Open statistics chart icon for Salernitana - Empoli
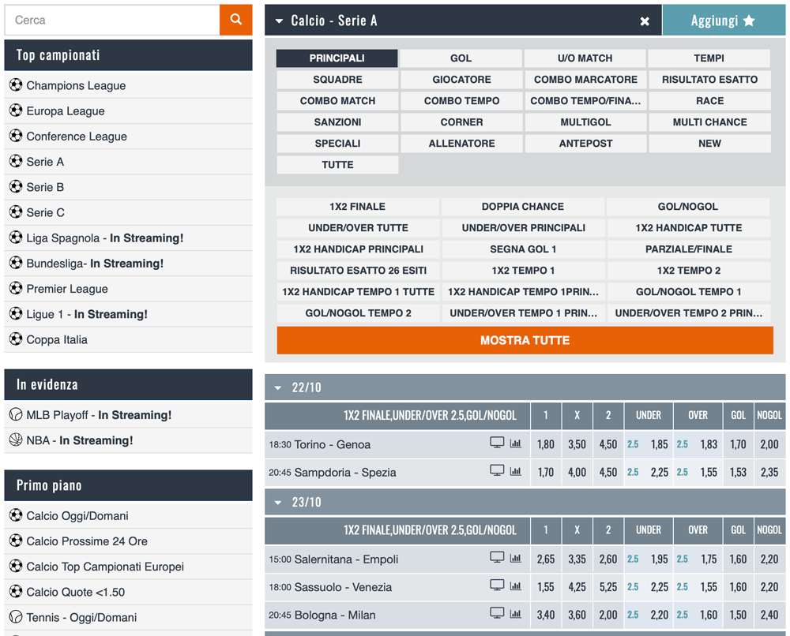 pyautogui.click(x=515, y=558)
